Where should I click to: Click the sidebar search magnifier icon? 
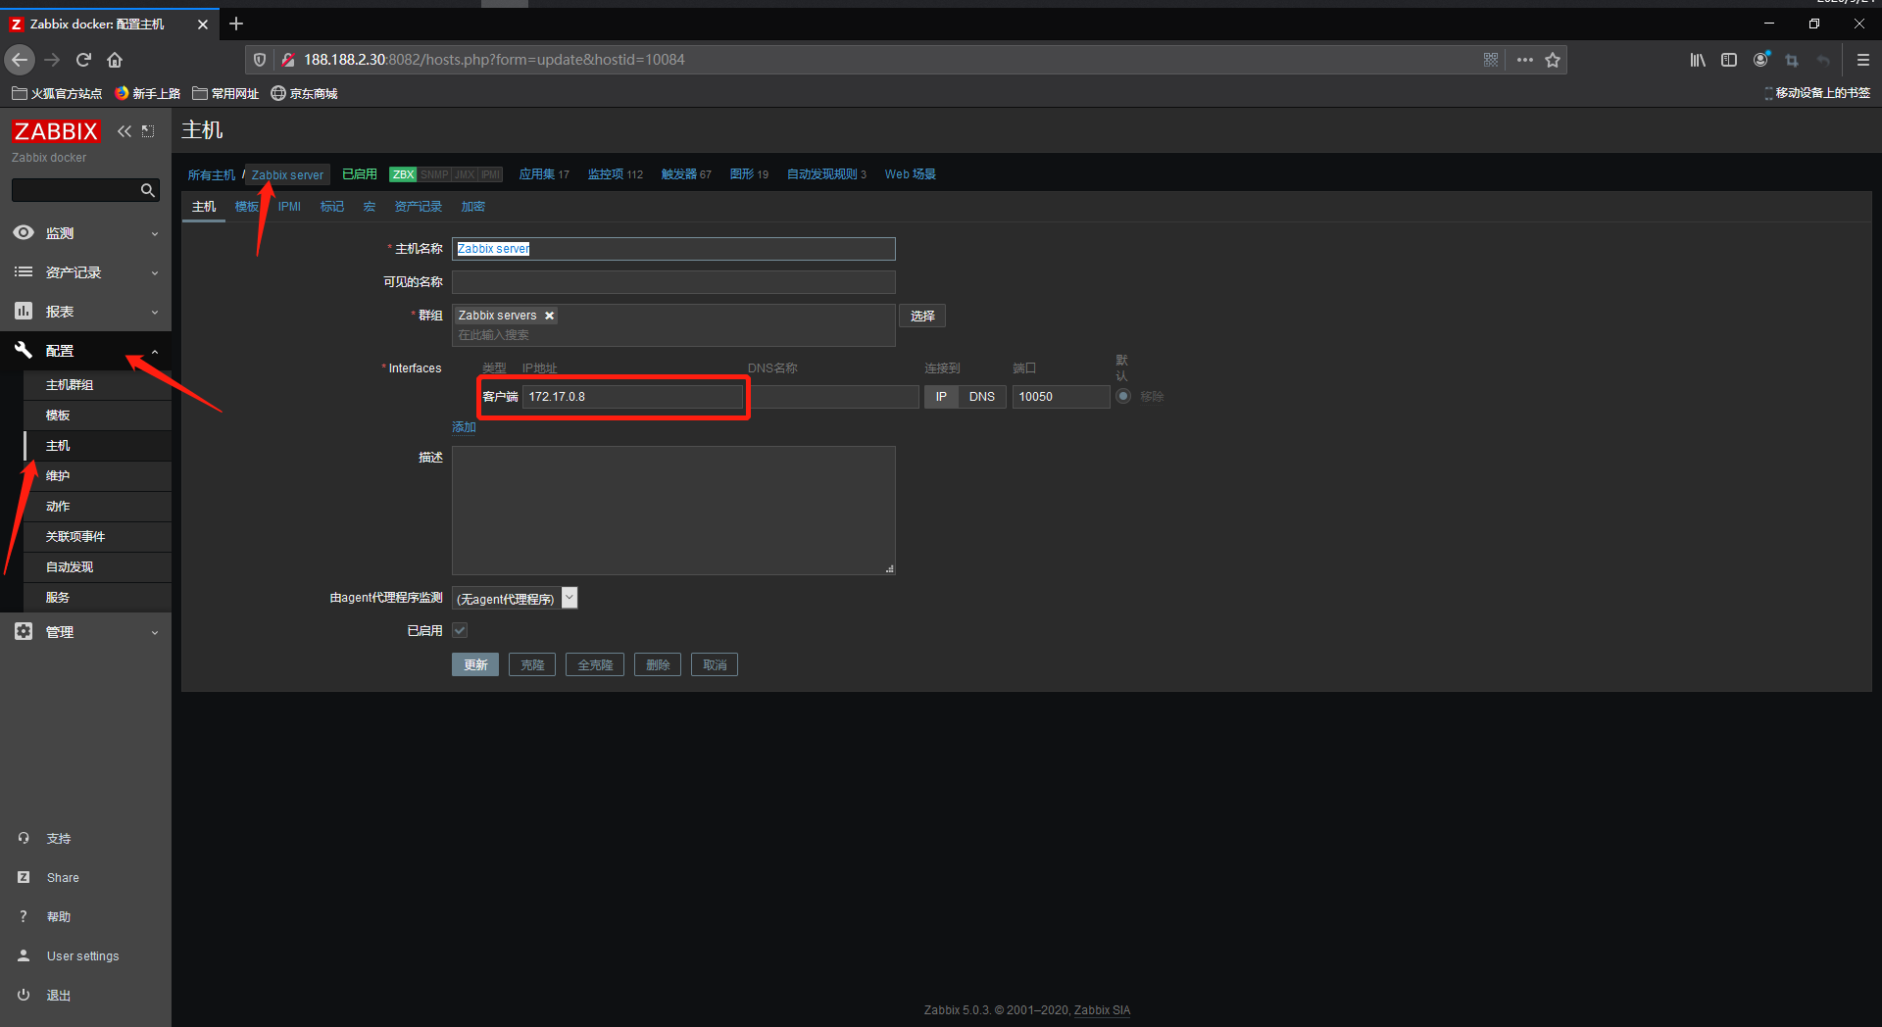(x=148, y=190)
